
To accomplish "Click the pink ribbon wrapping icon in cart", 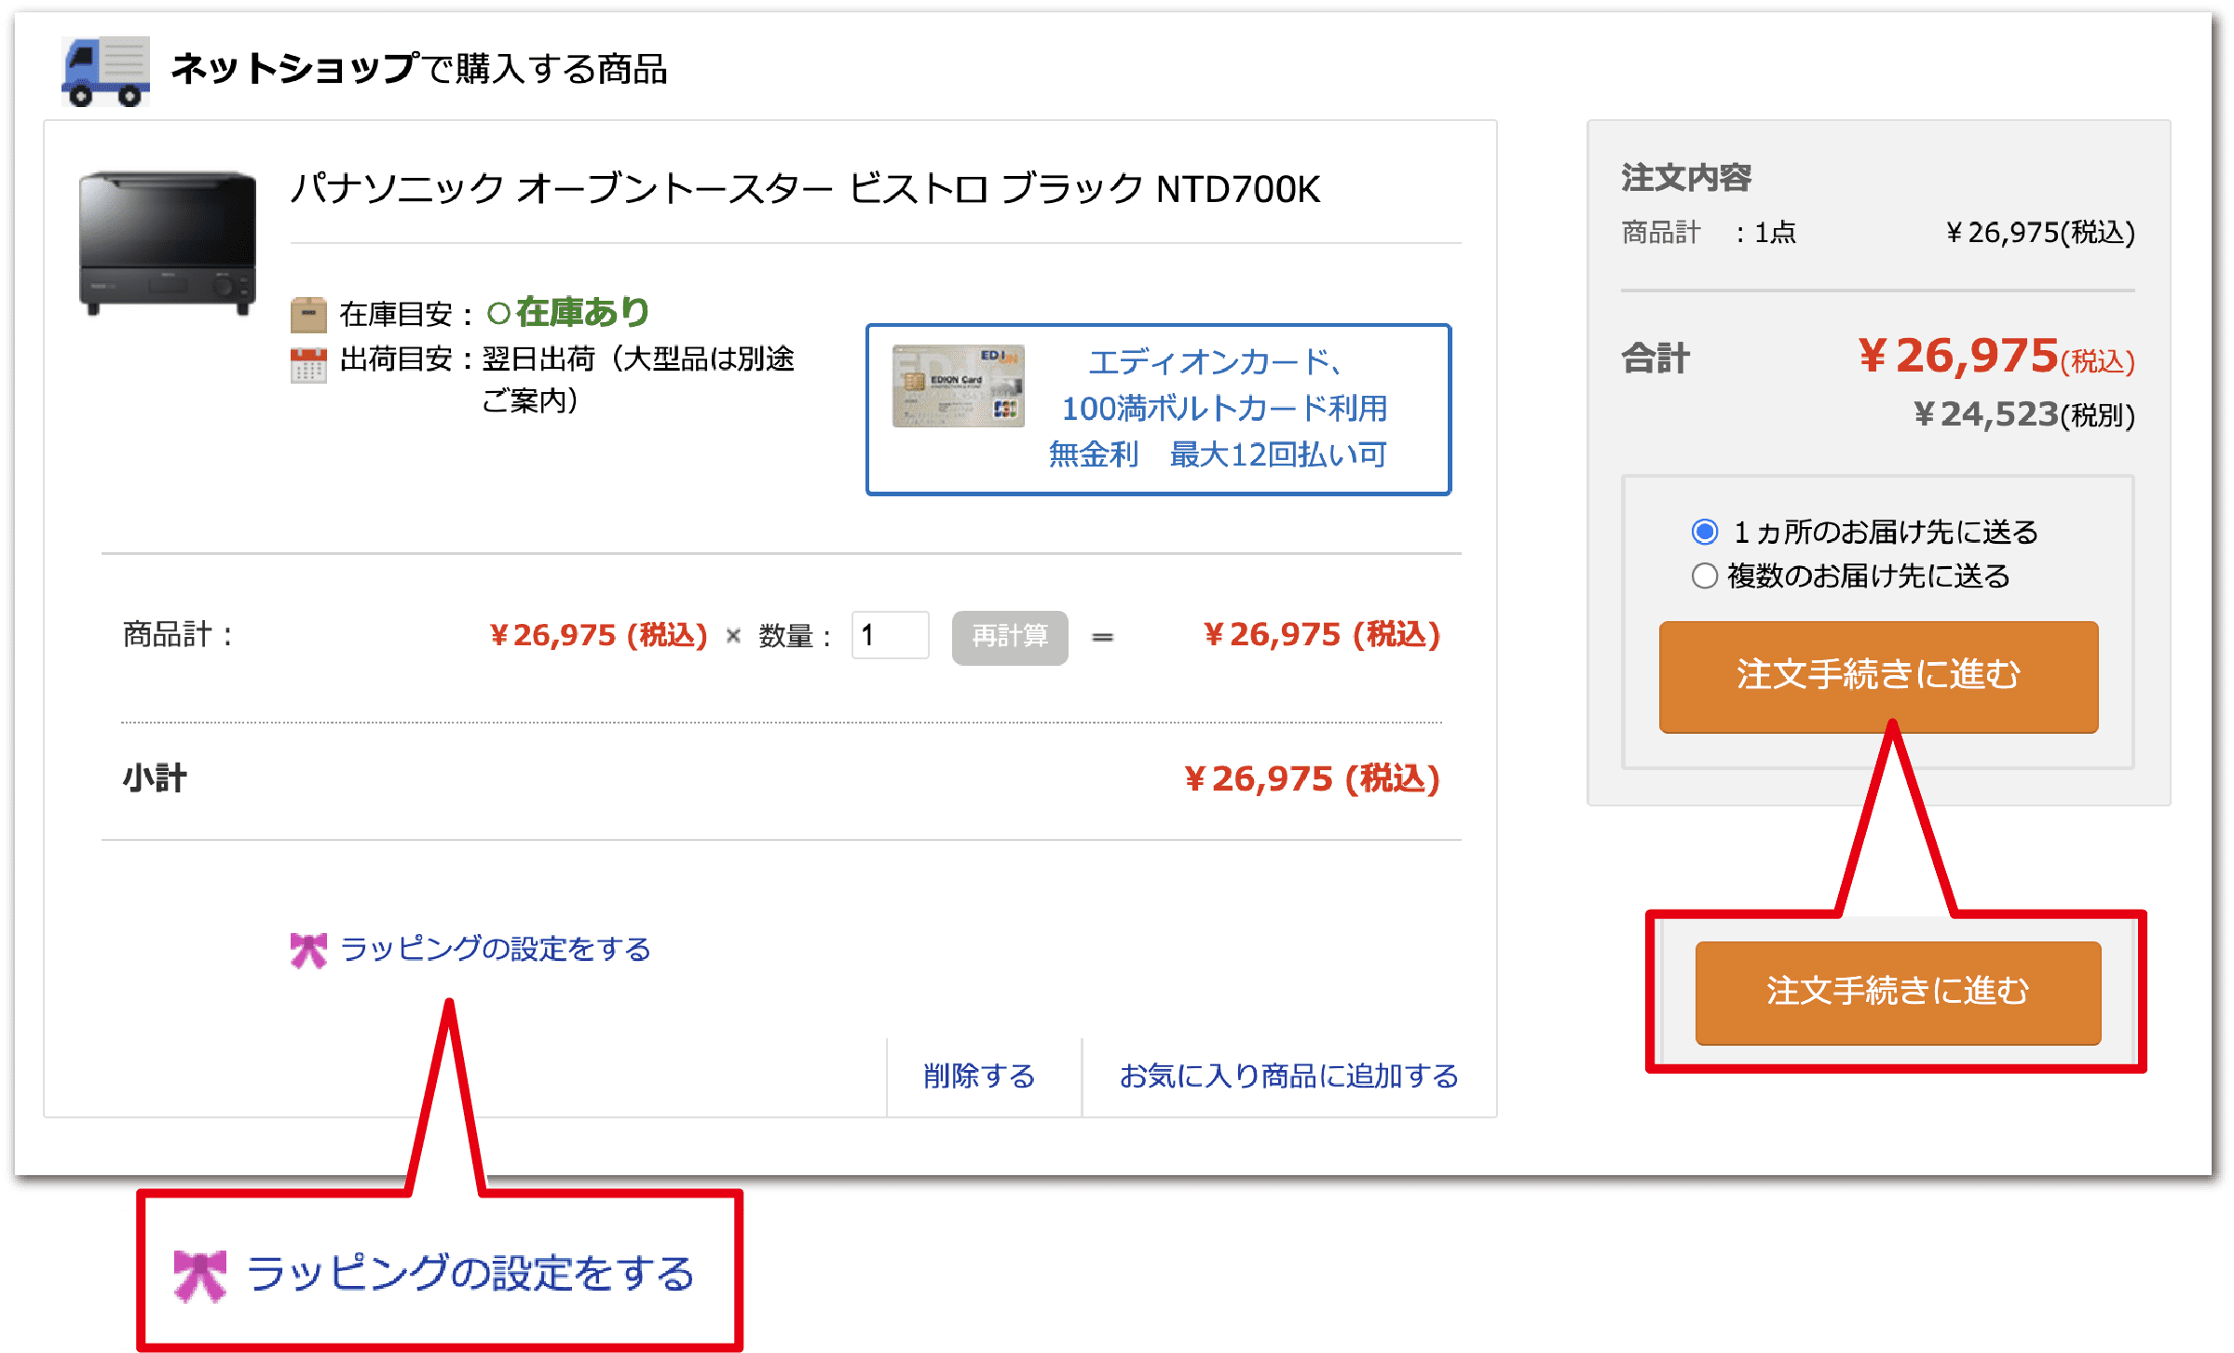I will [308, 950].
